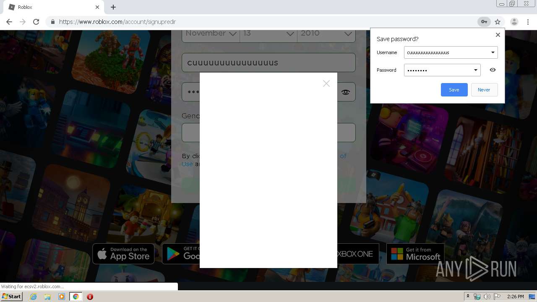This screenshot has height=302, width=537.
Task: Click the Xbox One badge
Action: click(358, 254)
